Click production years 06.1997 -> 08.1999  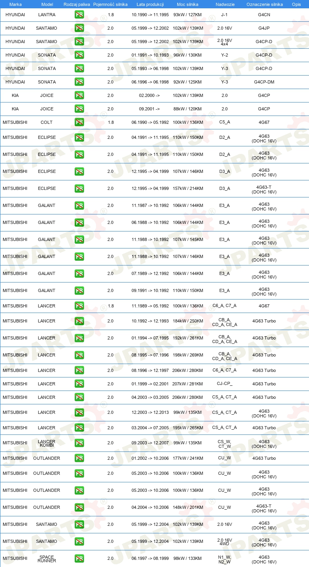(150, 558)
